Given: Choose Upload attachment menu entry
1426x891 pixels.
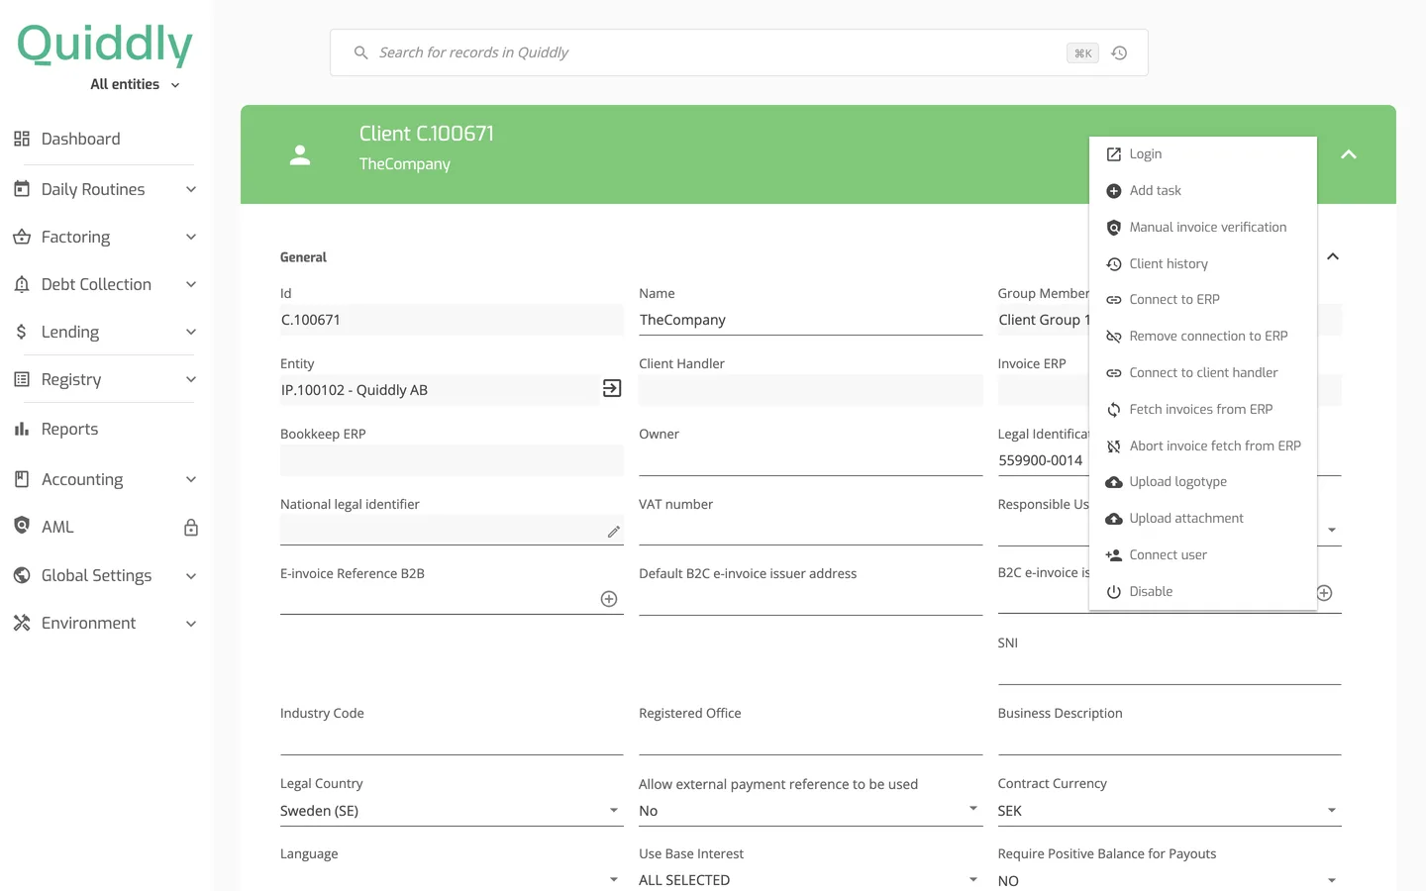Looking at the screenshot, I should click(x=1203, y=519).
